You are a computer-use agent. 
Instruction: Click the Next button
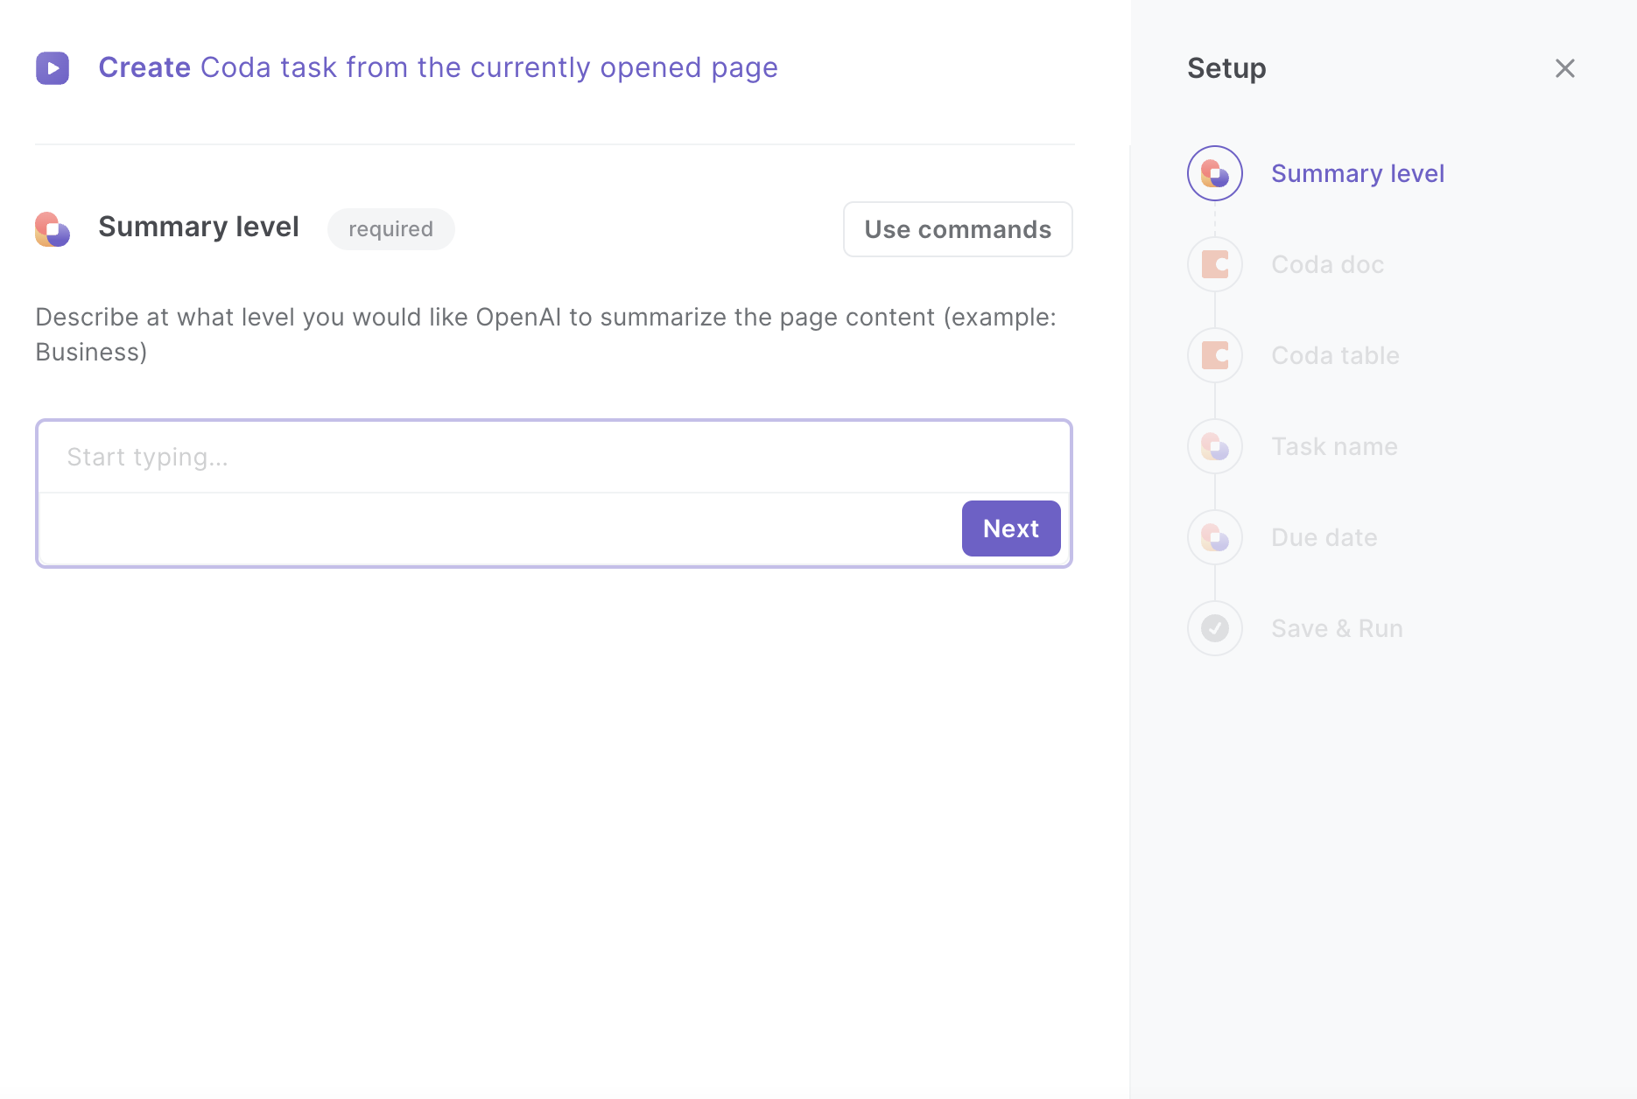tap(1011, 528)
